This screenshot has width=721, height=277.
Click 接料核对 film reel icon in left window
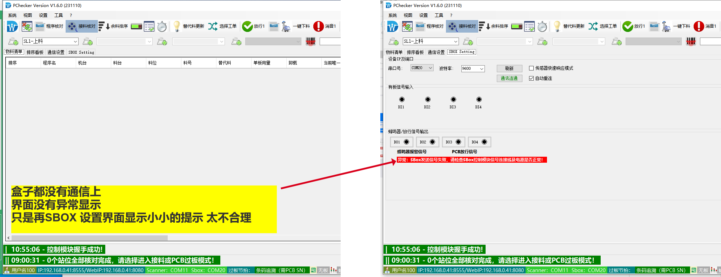(x=72, y=26)
